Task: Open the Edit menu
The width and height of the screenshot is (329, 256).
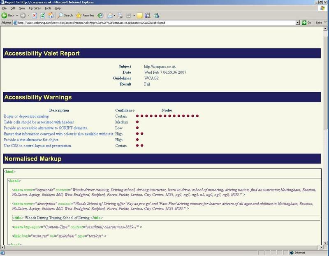Action: point(13,8)
